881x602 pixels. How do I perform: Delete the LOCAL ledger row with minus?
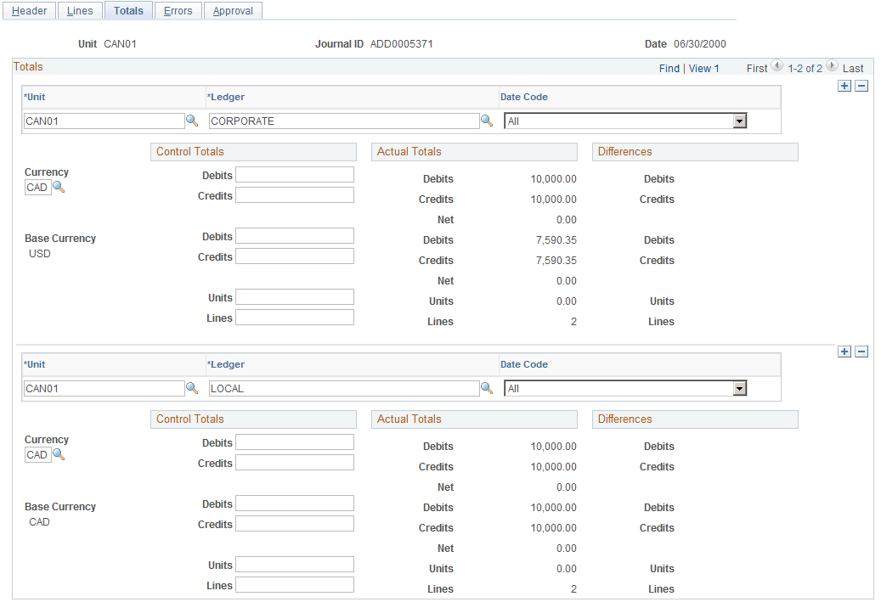point(862,352)
